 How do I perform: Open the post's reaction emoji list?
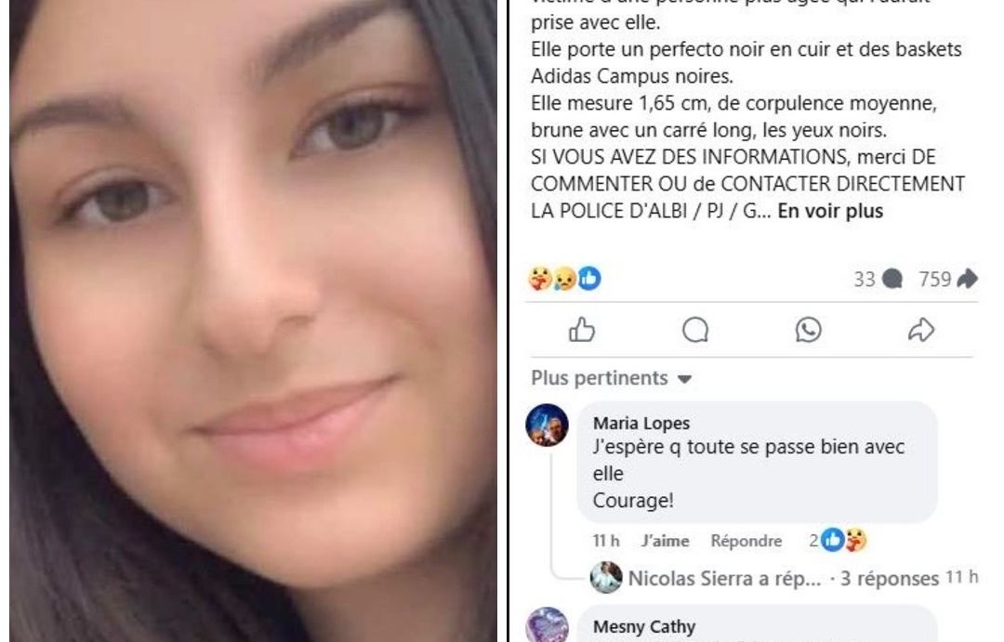pos(565,279)
